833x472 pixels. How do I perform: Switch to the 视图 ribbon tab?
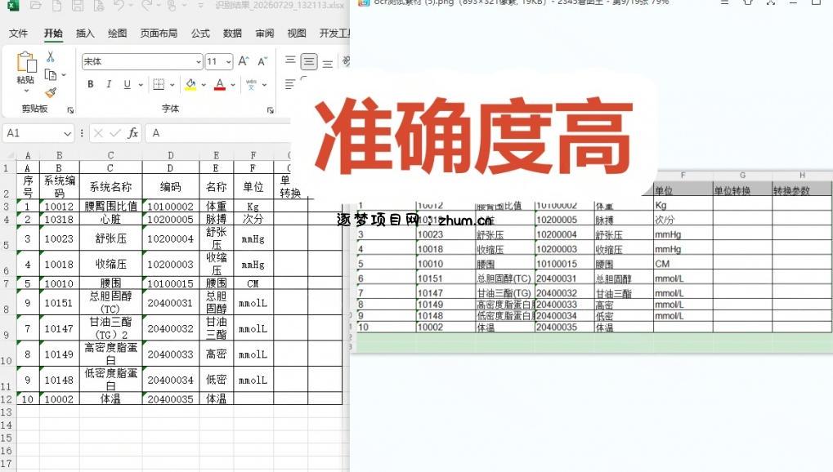[x=297, y=33]
